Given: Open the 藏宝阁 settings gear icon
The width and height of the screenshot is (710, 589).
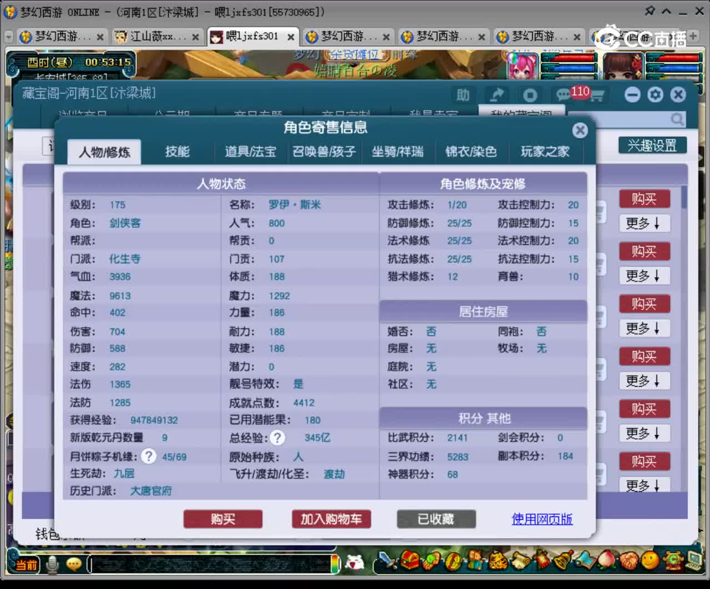Looking at the screenshot, I should [x=655, y=95].
